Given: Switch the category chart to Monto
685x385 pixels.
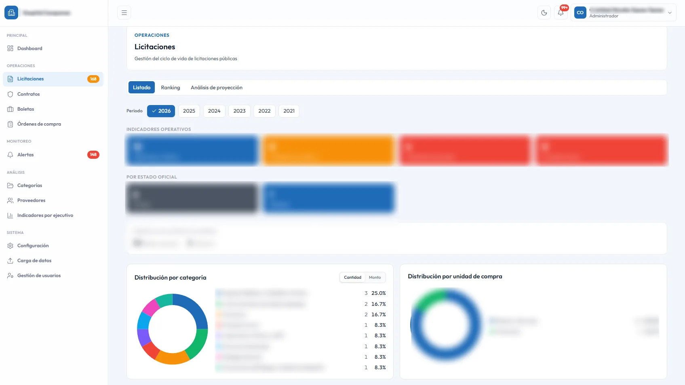Looking at the screenshot, I should pos(375,278).
